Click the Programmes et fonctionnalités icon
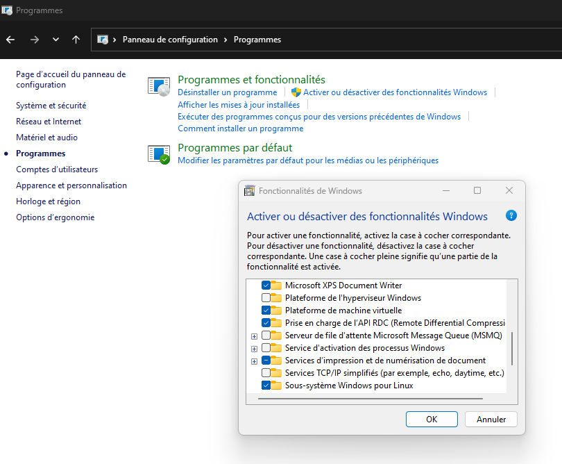The width and height of the screenshot is (562, 464). (x=159, y=87)
